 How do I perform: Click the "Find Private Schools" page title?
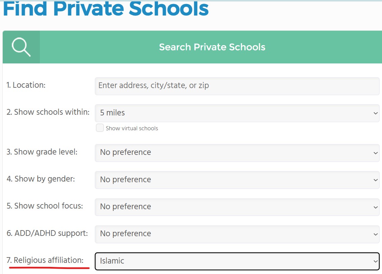click(x=106, y=9)
